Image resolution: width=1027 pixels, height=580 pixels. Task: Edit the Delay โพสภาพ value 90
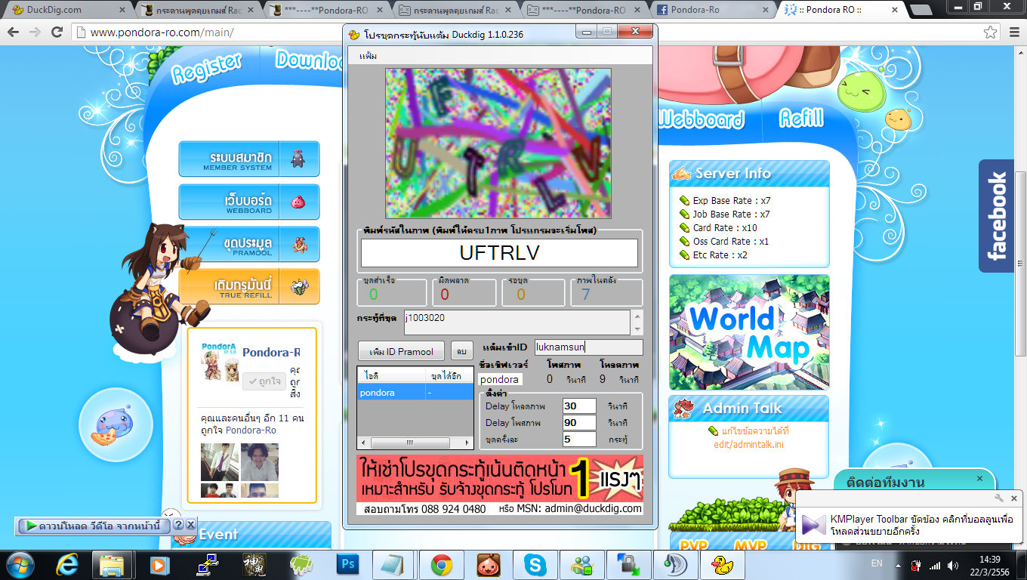coord(579,423)
